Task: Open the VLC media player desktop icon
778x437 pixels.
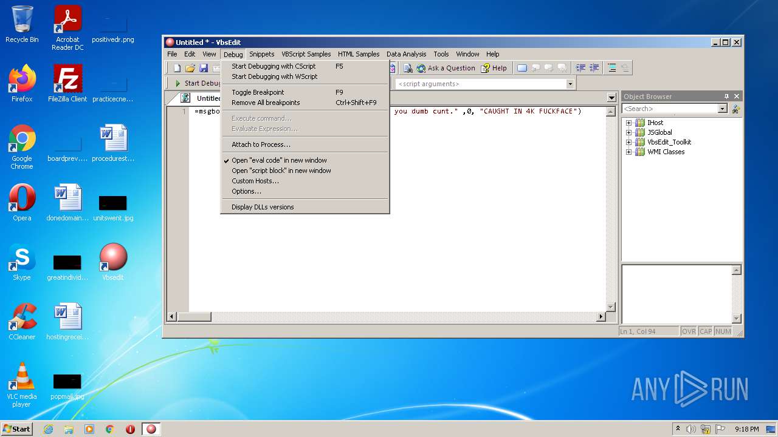Action: [22, 384]
